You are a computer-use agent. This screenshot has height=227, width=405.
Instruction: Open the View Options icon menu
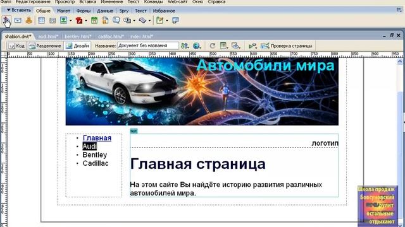pyautogui.click(x=224, y=46)
